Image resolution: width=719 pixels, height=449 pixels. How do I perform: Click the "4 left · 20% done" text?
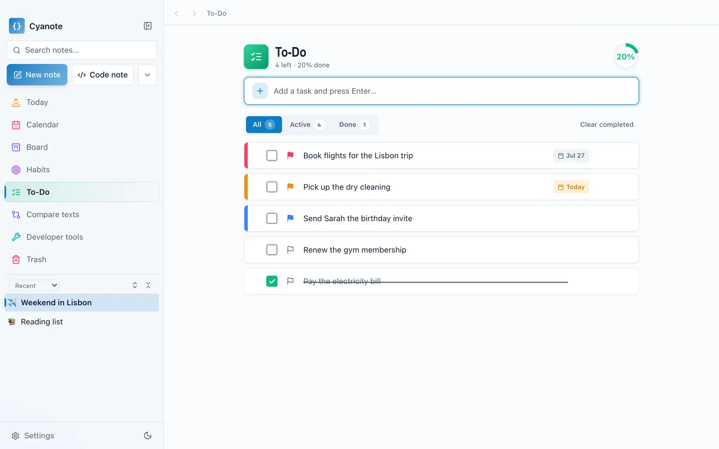(x=302, y=65)
